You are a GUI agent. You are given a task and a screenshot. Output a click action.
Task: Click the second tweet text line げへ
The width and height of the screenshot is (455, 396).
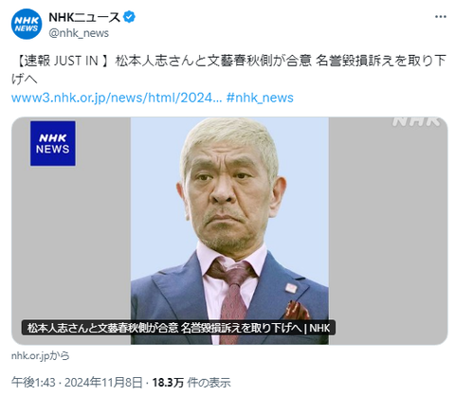25,79
